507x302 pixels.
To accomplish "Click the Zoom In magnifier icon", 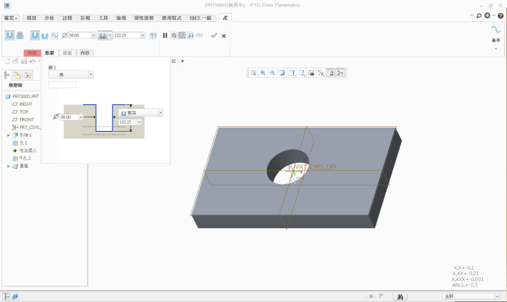I will pyautogui.click(x=263, y=72).
